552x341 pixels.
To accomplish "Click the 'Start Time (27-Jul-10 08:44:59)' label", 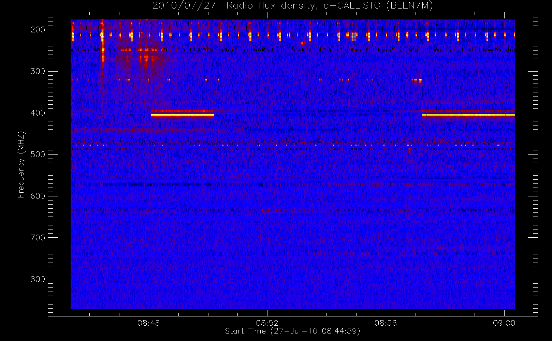I will coord(292,331).
